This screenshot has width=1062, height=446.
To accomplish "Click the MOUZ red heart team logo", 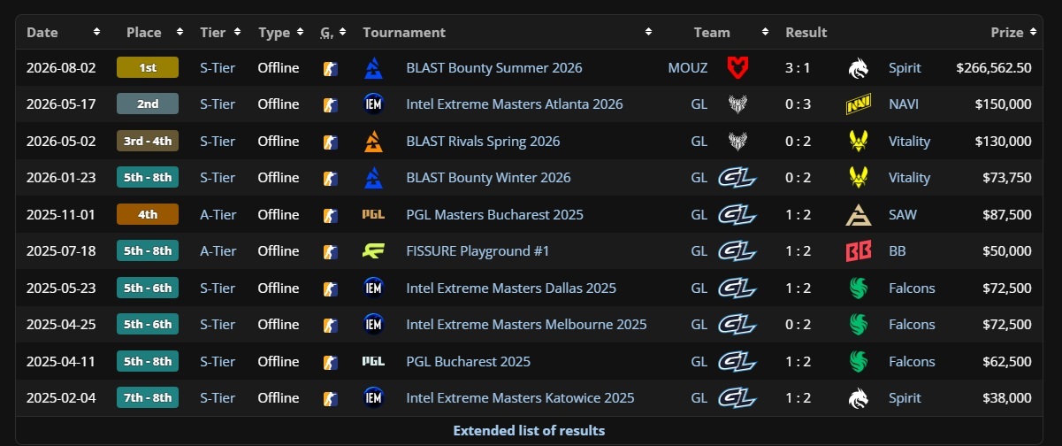I will (x=737, y=67).
